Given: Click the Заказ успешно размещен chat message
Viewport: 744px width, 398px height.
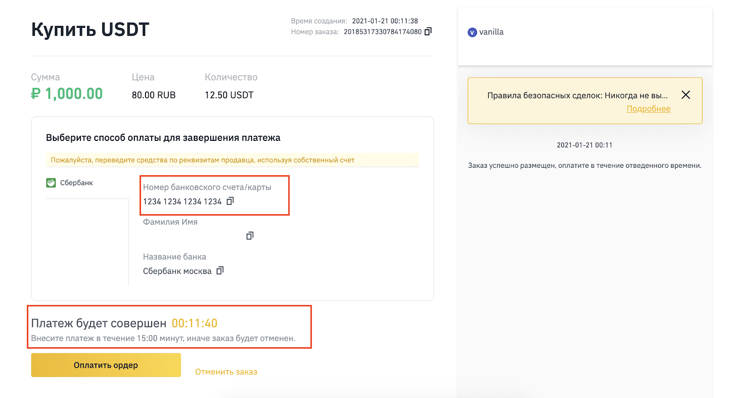Looking at the screenshot, I should pos(585,166).
